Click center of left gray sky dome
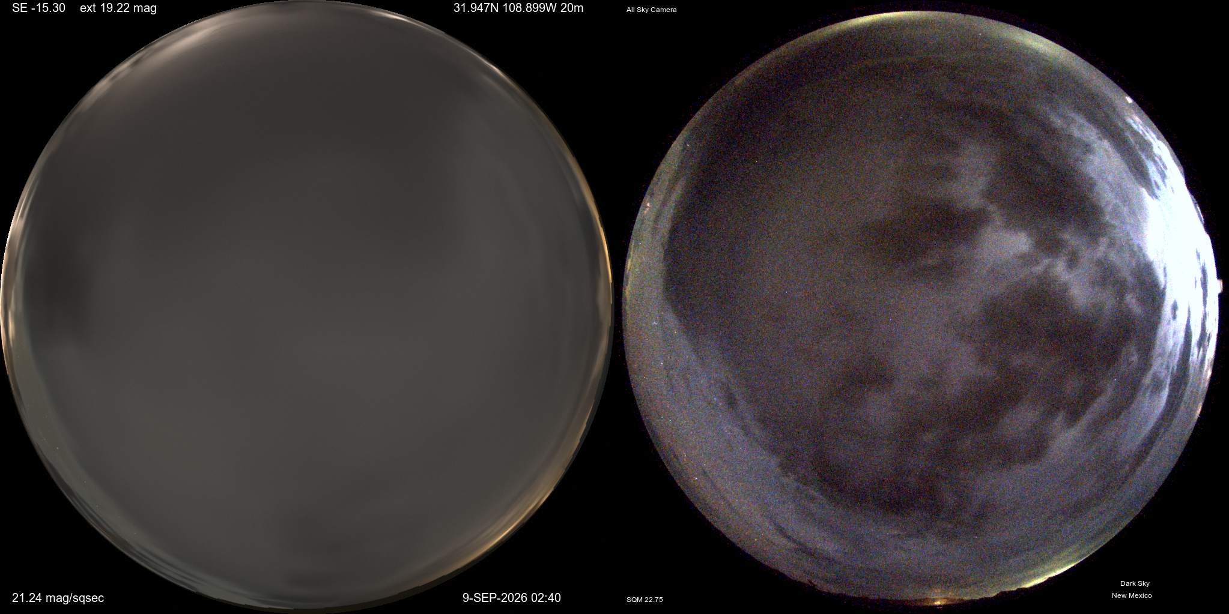The height and width of the screenshot is (614, 1229). (x=306, y=306)
